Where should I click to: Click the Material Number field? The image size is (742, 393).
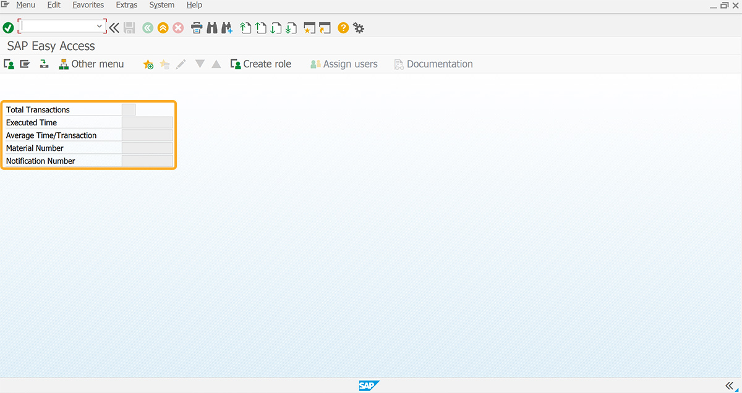point(147,148)
